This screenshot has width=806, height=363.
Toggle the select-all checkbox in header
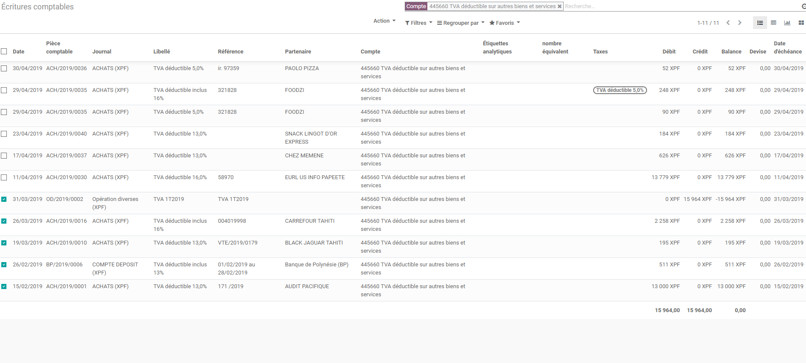tap(4, 51)
